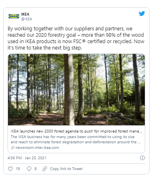Select the Copy link to Tweet text
The image size is (154, 178).
(66, 169)
